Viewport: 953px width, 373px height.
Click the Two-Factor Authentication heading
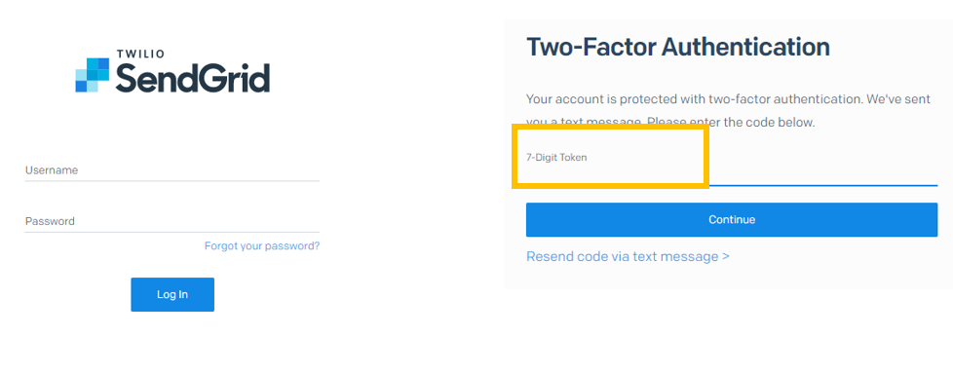pyautogui.click(x=677, y=47)
